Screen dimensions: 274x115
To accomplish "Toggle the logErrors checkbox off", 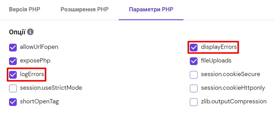I will [13, 75].
